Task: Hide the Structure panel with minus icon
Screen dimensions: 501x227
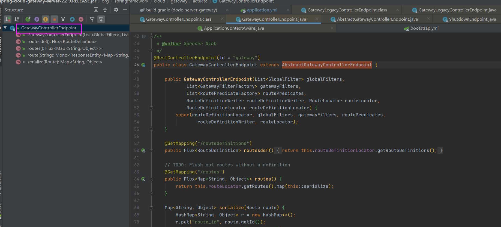Action: 125,10
